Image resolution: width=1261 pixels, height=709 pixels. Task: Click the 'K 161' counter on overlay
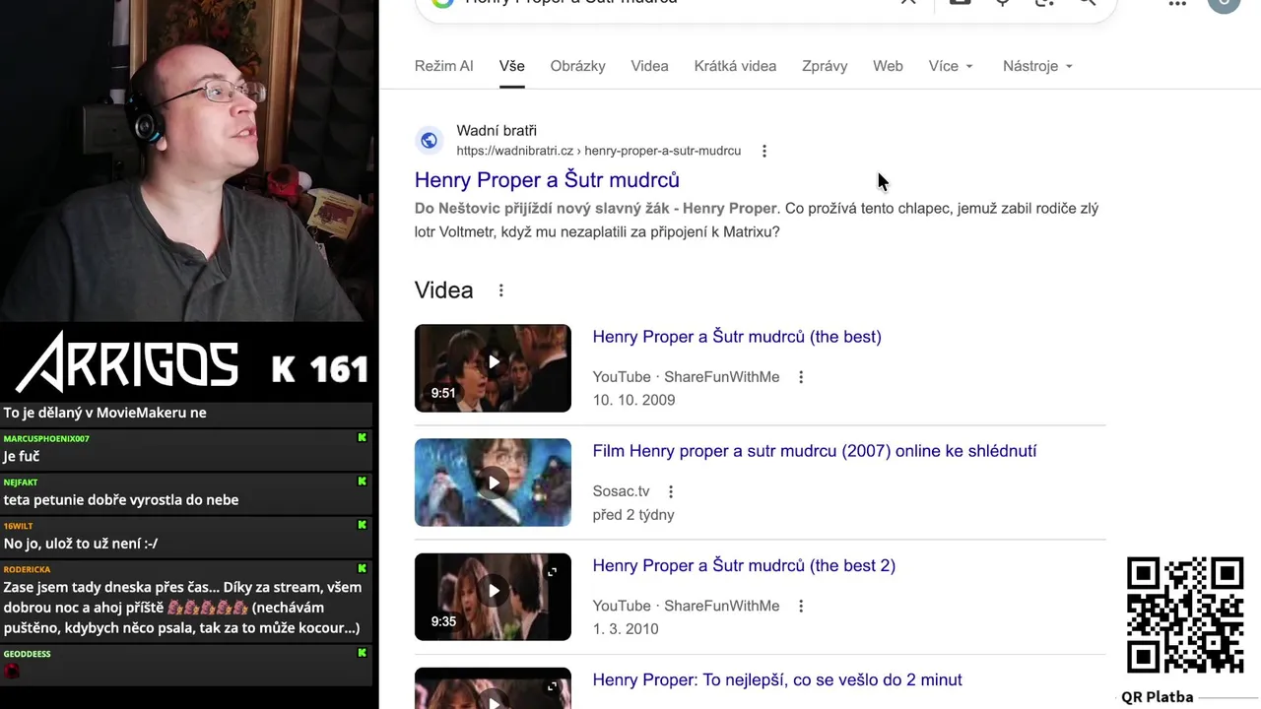point(319,369)
